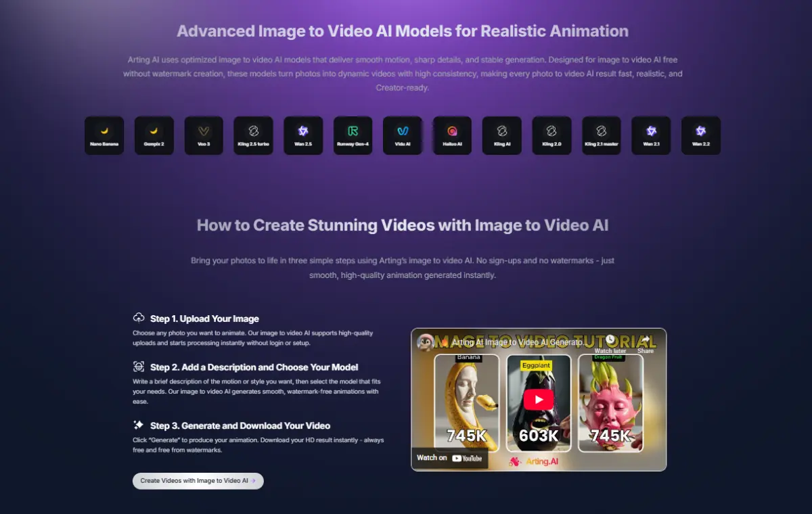Click the 'How to Create Stunning Videos' heading

pyautogui.click(x=403, y=225)
